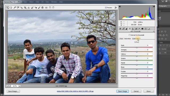
Task: Open the Detail panel tab
Action: [126, 29]
